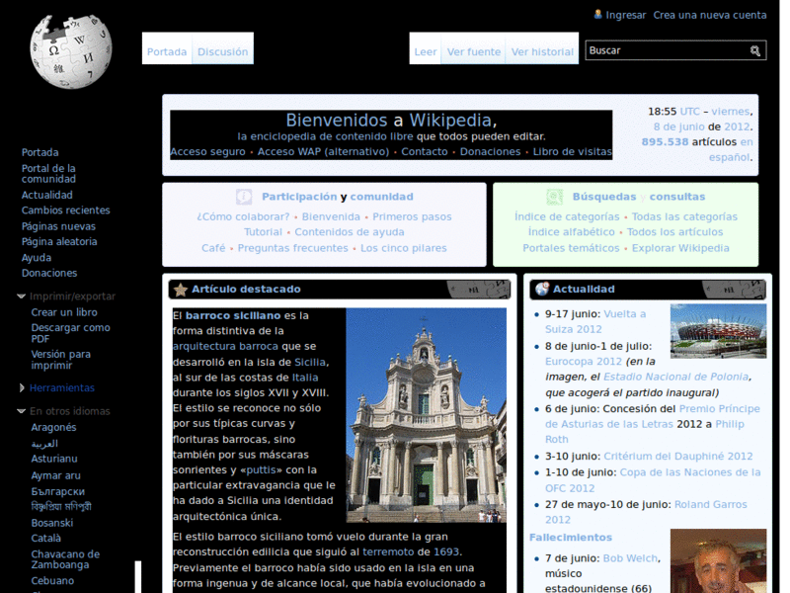
Task: Open the Tutorial link
Action: click(x=263, y=232)
